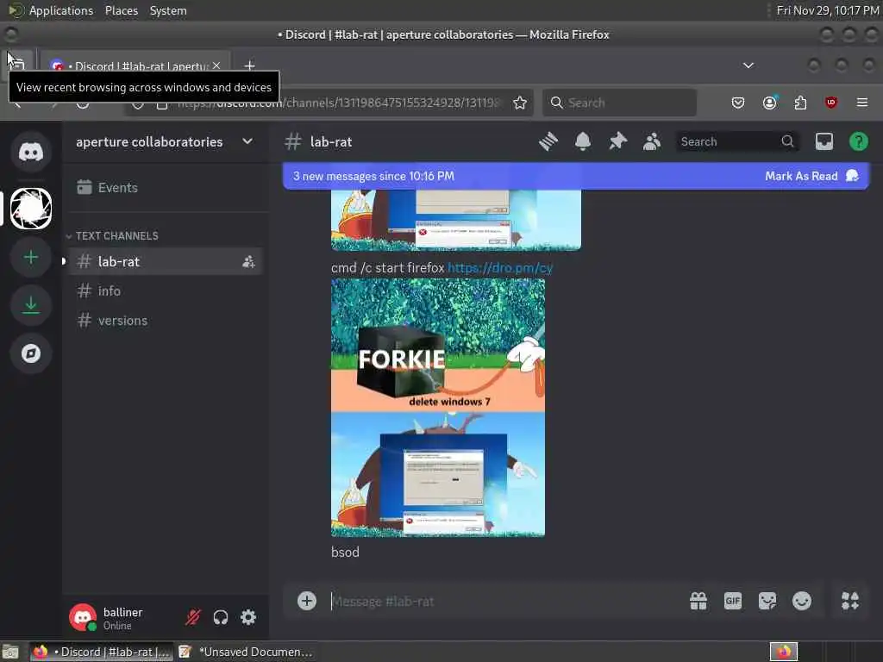
Task: Add a server with the plus icon
Action: click(x=31, y=257)
